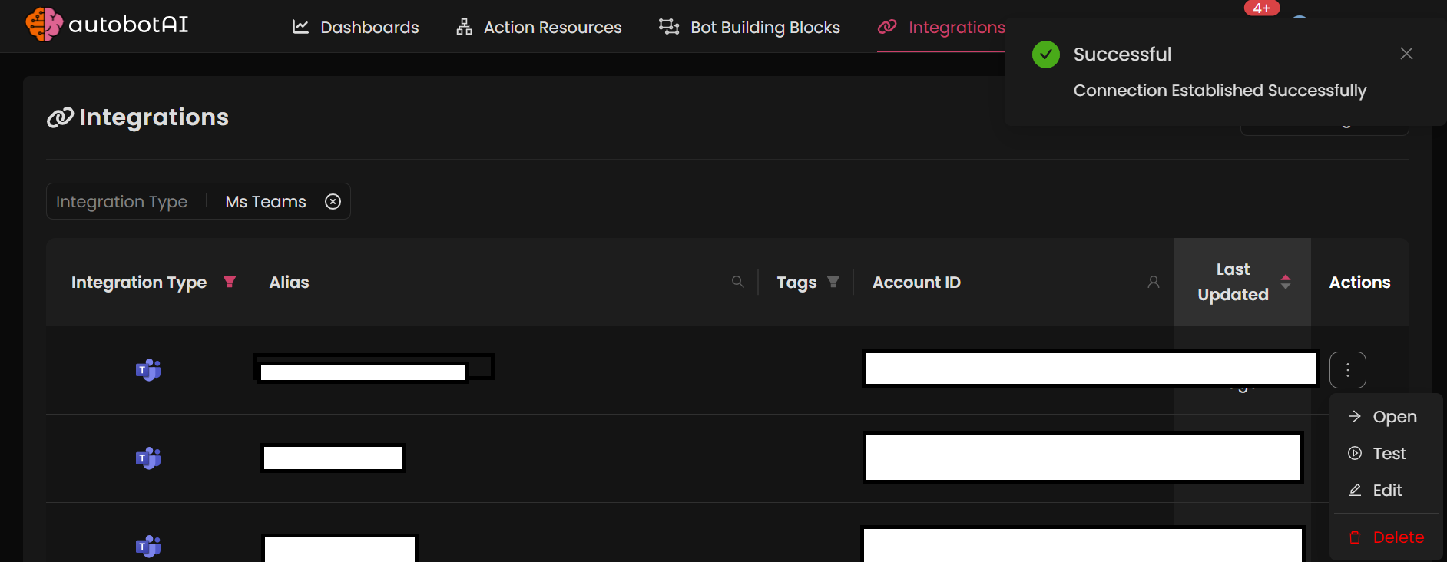Viewport: 1447px width, 562px height.
Task: Toggle the three-dot actions menu button
Action: tap(1347, 370)
